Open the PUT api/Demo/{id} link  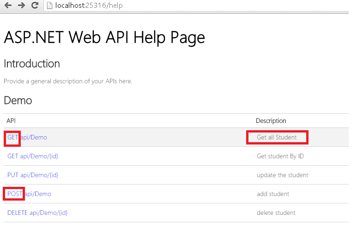click(x=32, y=175)
